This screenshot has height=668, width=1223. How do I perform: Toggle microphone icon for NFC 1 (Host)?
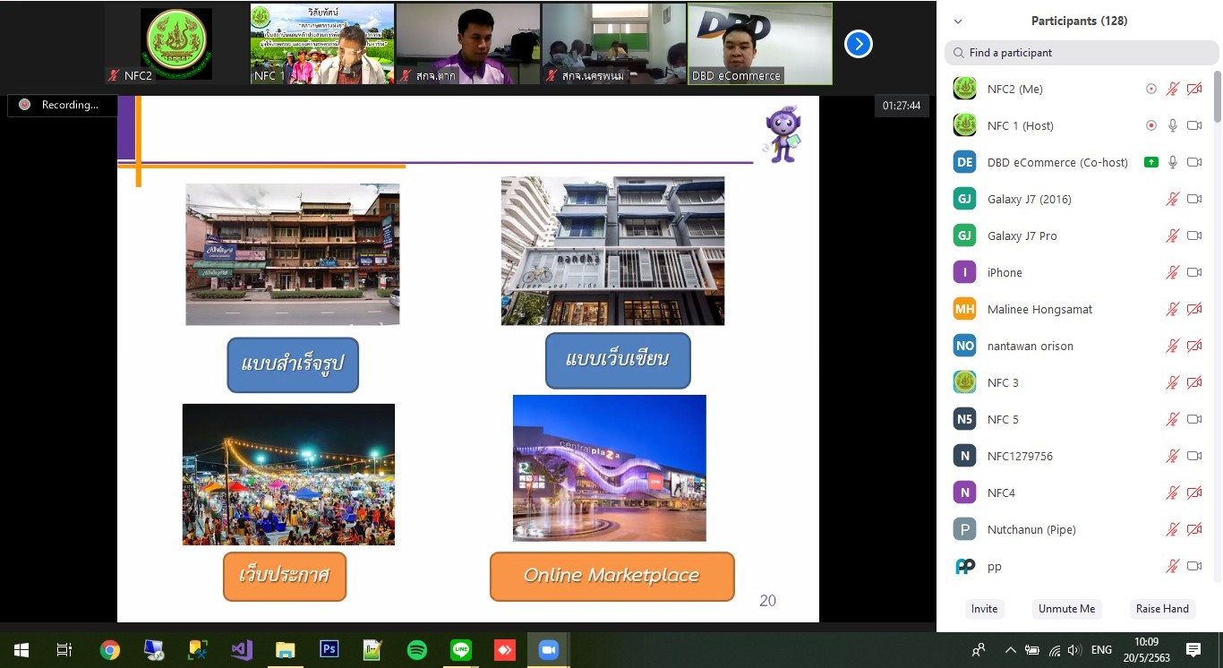pyautogui.click(x=1172, y=125)
